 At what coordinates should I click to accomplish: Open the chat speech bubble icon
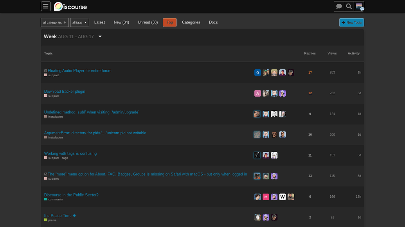(x=339, y=6)
